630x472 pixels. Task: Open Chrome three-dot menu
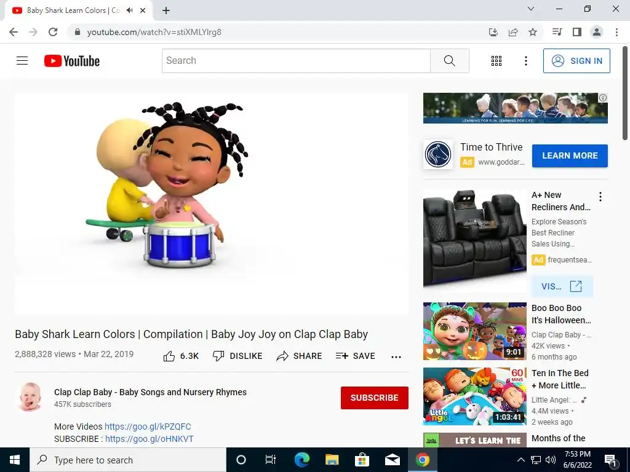coord(616,32)
